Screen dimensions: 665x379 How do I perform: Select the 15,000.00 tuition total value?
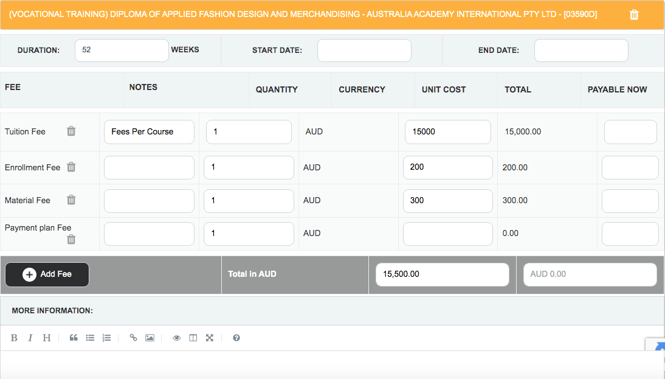pyautogui.click(x=523, y=131)
